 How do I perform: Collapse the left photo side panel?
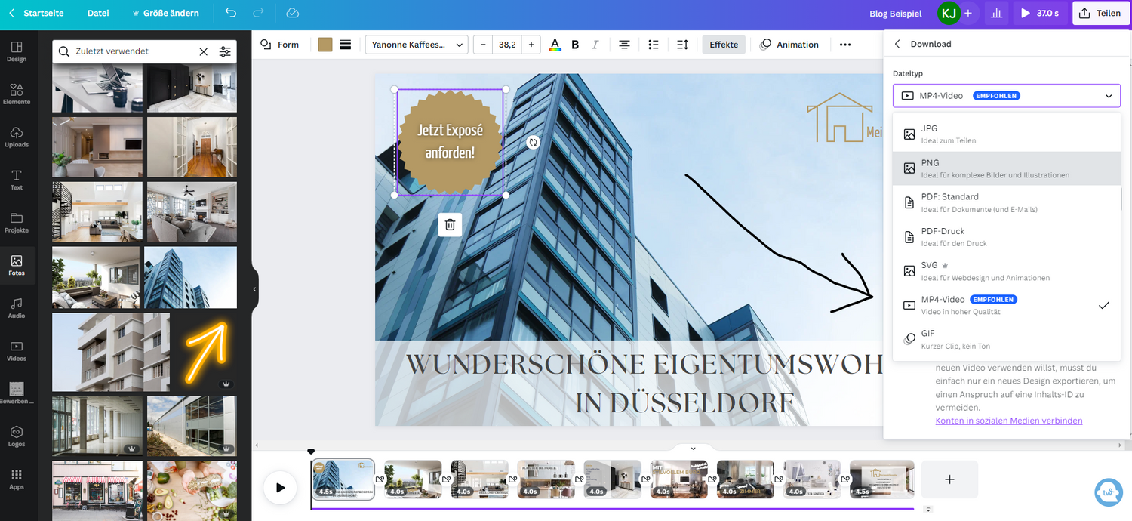tap(254, 288)
